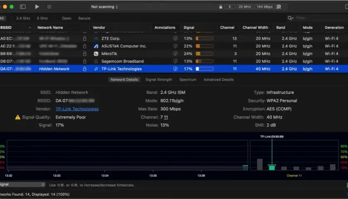Click the MikroTik vendor logo icon
348x199 pixels.
(96, 53)
